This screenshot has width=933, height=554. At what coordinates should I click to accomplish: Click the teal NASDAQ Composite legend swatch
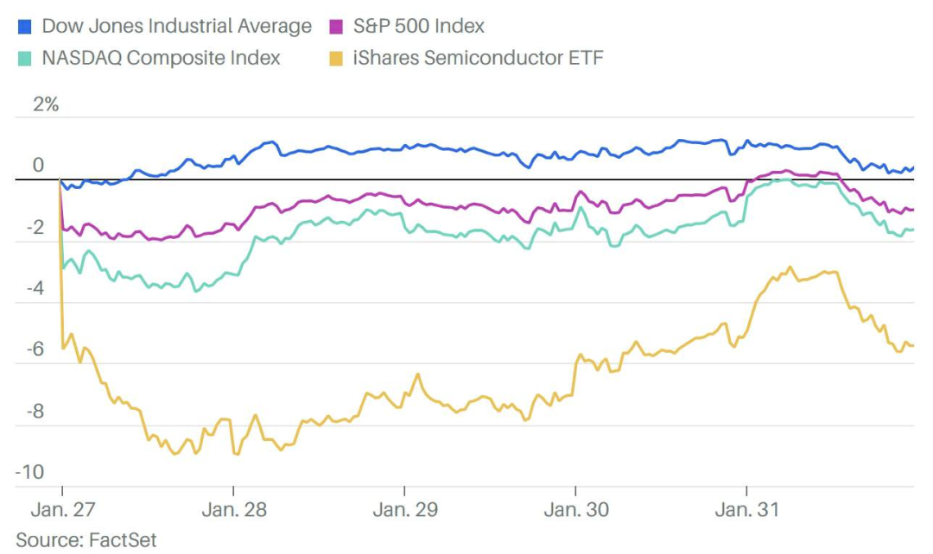tap(25, 59)
